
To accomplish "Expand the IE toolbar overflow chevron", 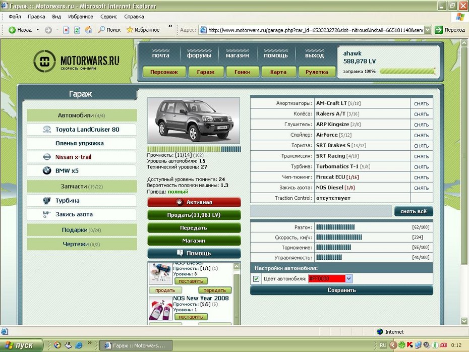I will coord(170,26).
